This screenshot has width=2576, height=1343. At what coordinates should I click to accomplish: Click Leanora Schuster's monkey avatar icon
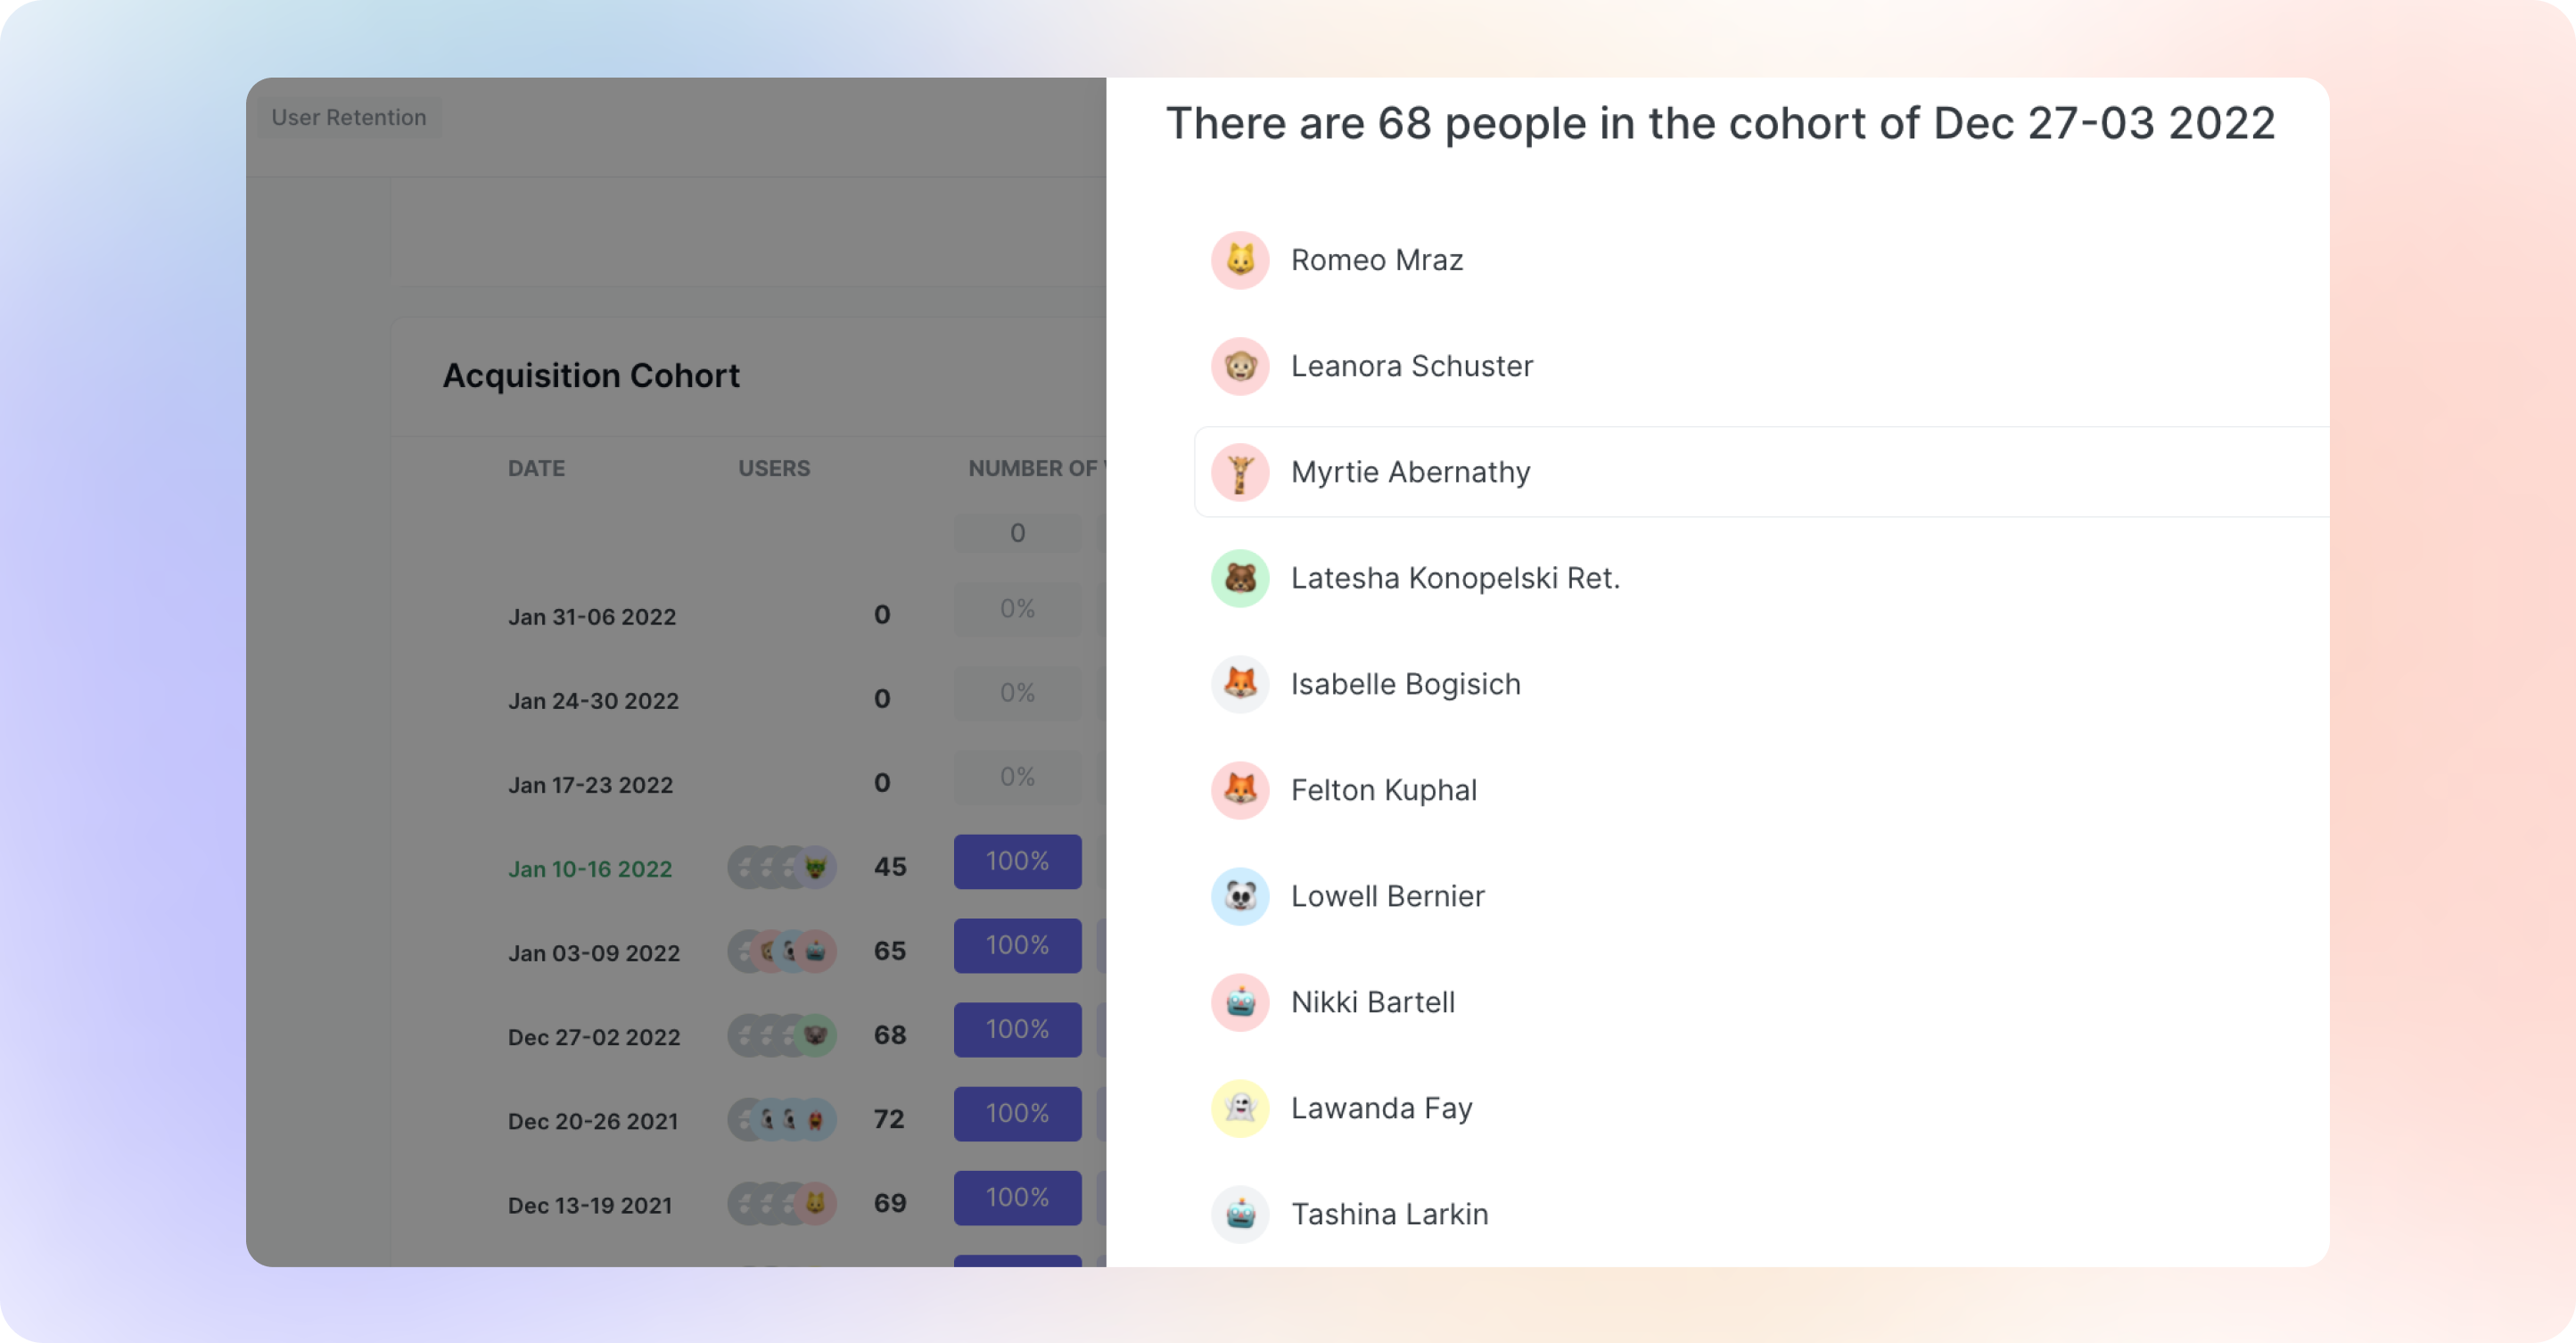click(1240, 366)
